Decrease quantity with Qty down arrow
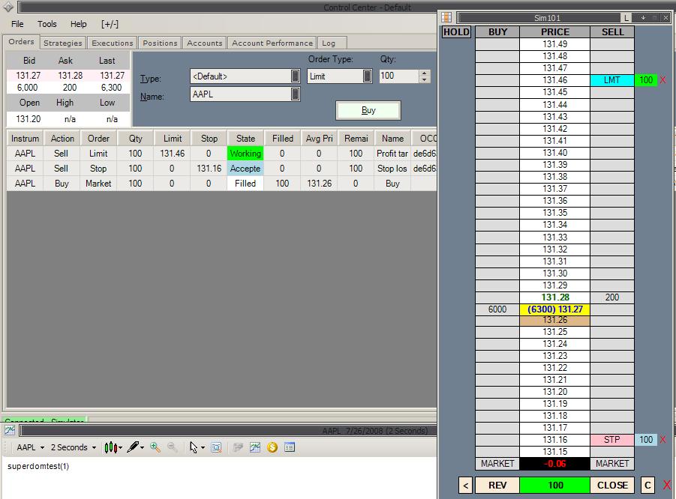This screenshot has width=676, height=499. 425,79
